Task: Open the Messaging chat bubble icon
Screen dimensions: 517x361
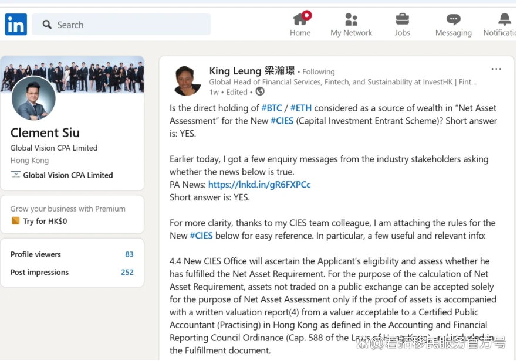Action: pyautogui.click(x=454, y=19)
